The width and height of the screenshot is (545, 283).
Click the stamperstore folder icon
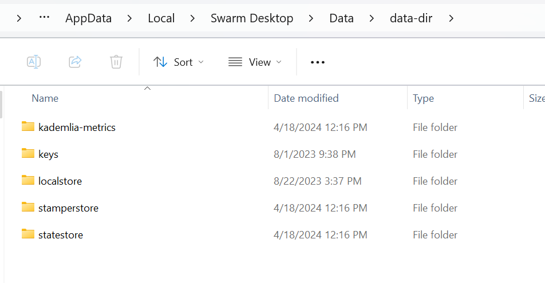28,208
